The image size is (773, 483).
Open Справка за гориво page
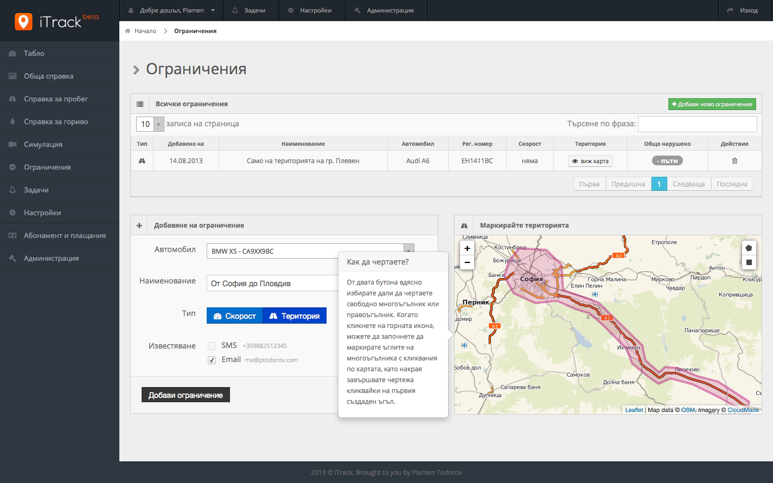tap(60, 121)
